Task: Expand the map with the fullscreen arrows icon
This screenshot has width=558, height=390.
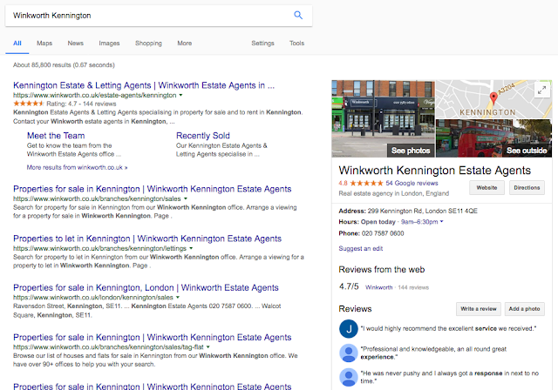Action: click(x=541, y=91)
